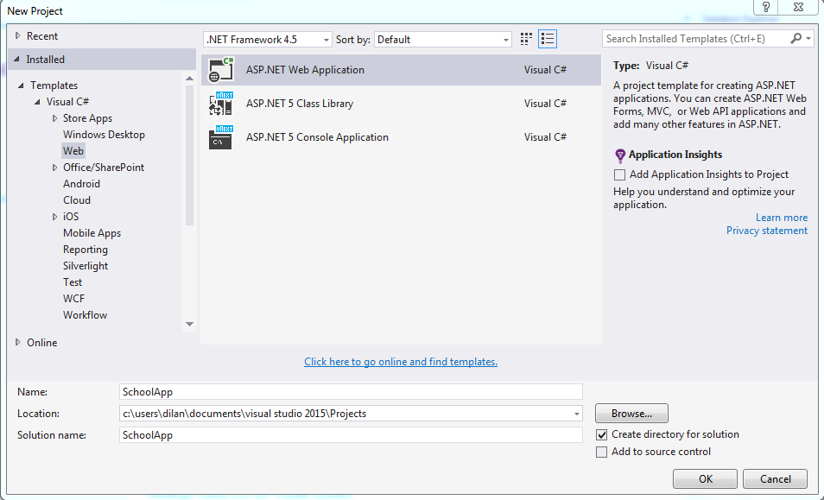Uncheck Create directory for solution
The width and height of the screenshot is (824, 500).
pyautogui.click(x=602, y=435)
